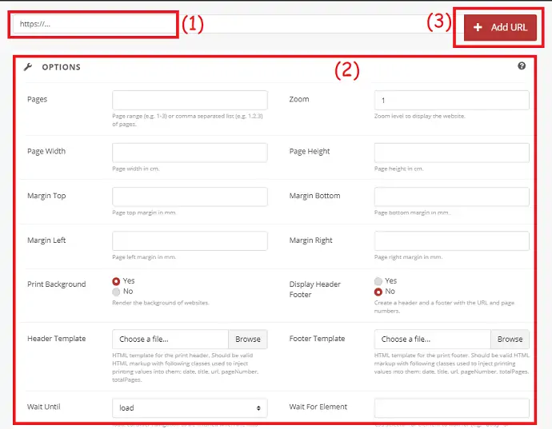Click the Display Header Footer label

click(x=314, y=289)
